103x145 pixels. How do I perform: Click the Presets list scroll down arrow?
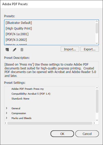pos(97,43)
